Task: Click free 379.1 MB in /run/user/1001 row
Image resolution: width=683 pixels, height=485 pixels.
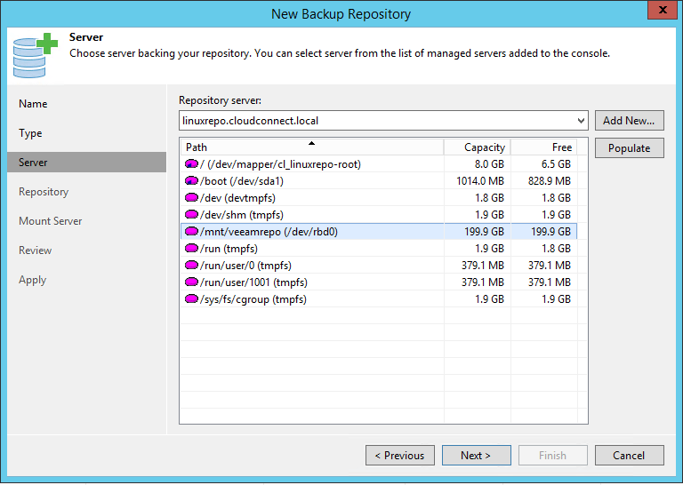Action: pos(550,282)
